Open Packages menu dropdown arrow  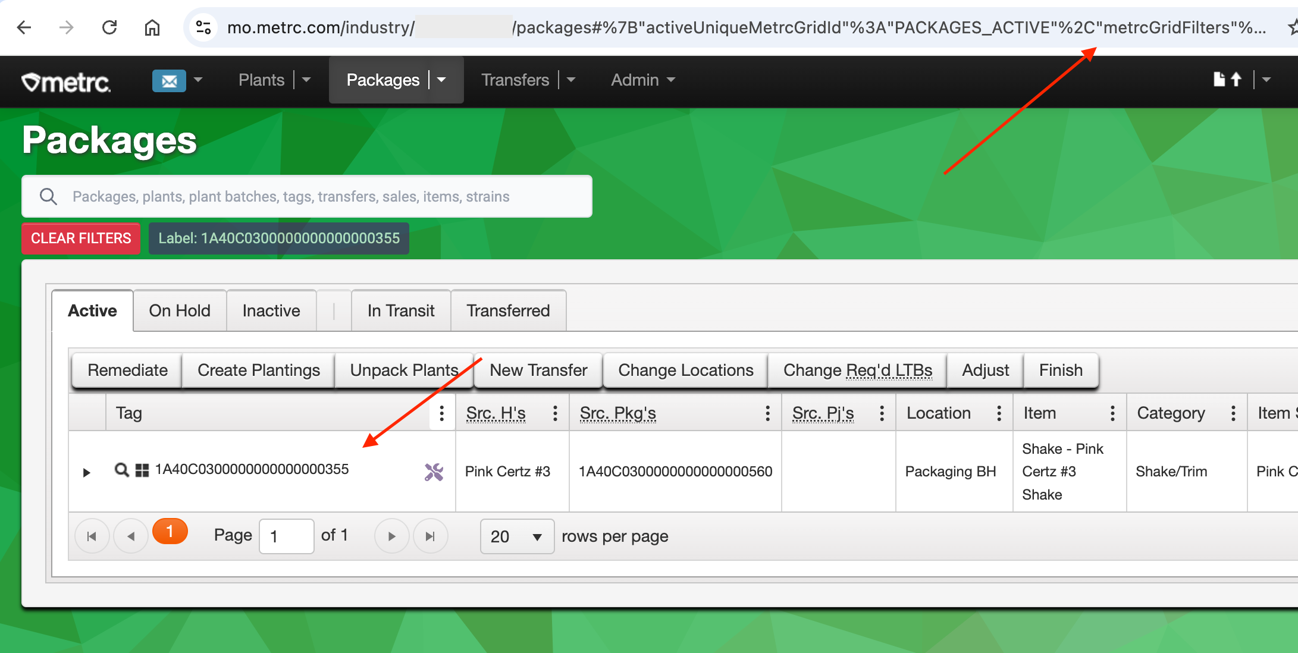click(x=442, y=80)
